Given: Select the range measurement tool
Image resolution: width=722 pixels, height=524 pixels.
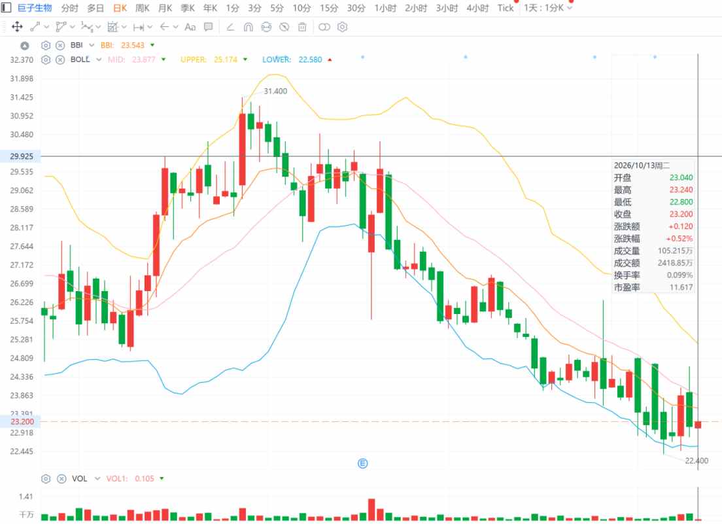Looking at the screenshot, I should coord(138,27).
